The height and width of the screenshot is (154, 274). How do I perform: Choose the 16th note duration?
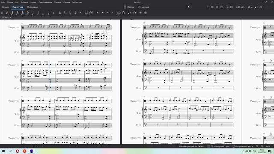point(22,13)
